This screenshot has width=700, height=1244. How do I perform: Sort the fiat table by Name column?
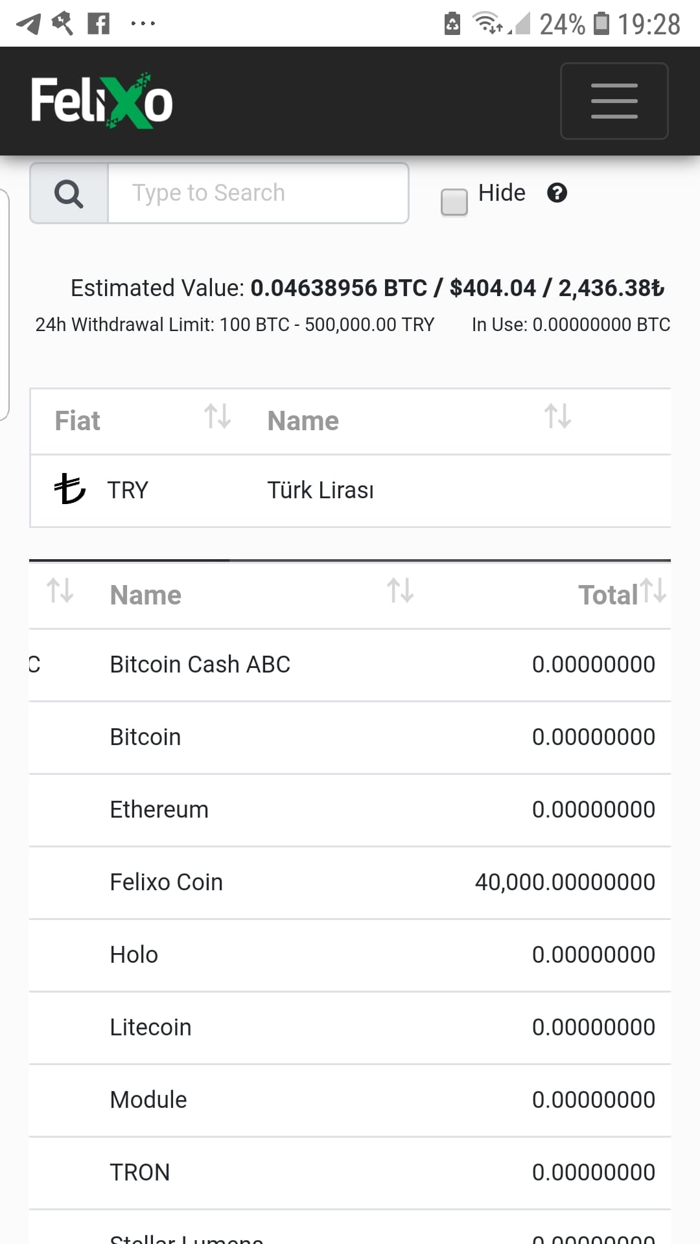click(x=557, y=417)
